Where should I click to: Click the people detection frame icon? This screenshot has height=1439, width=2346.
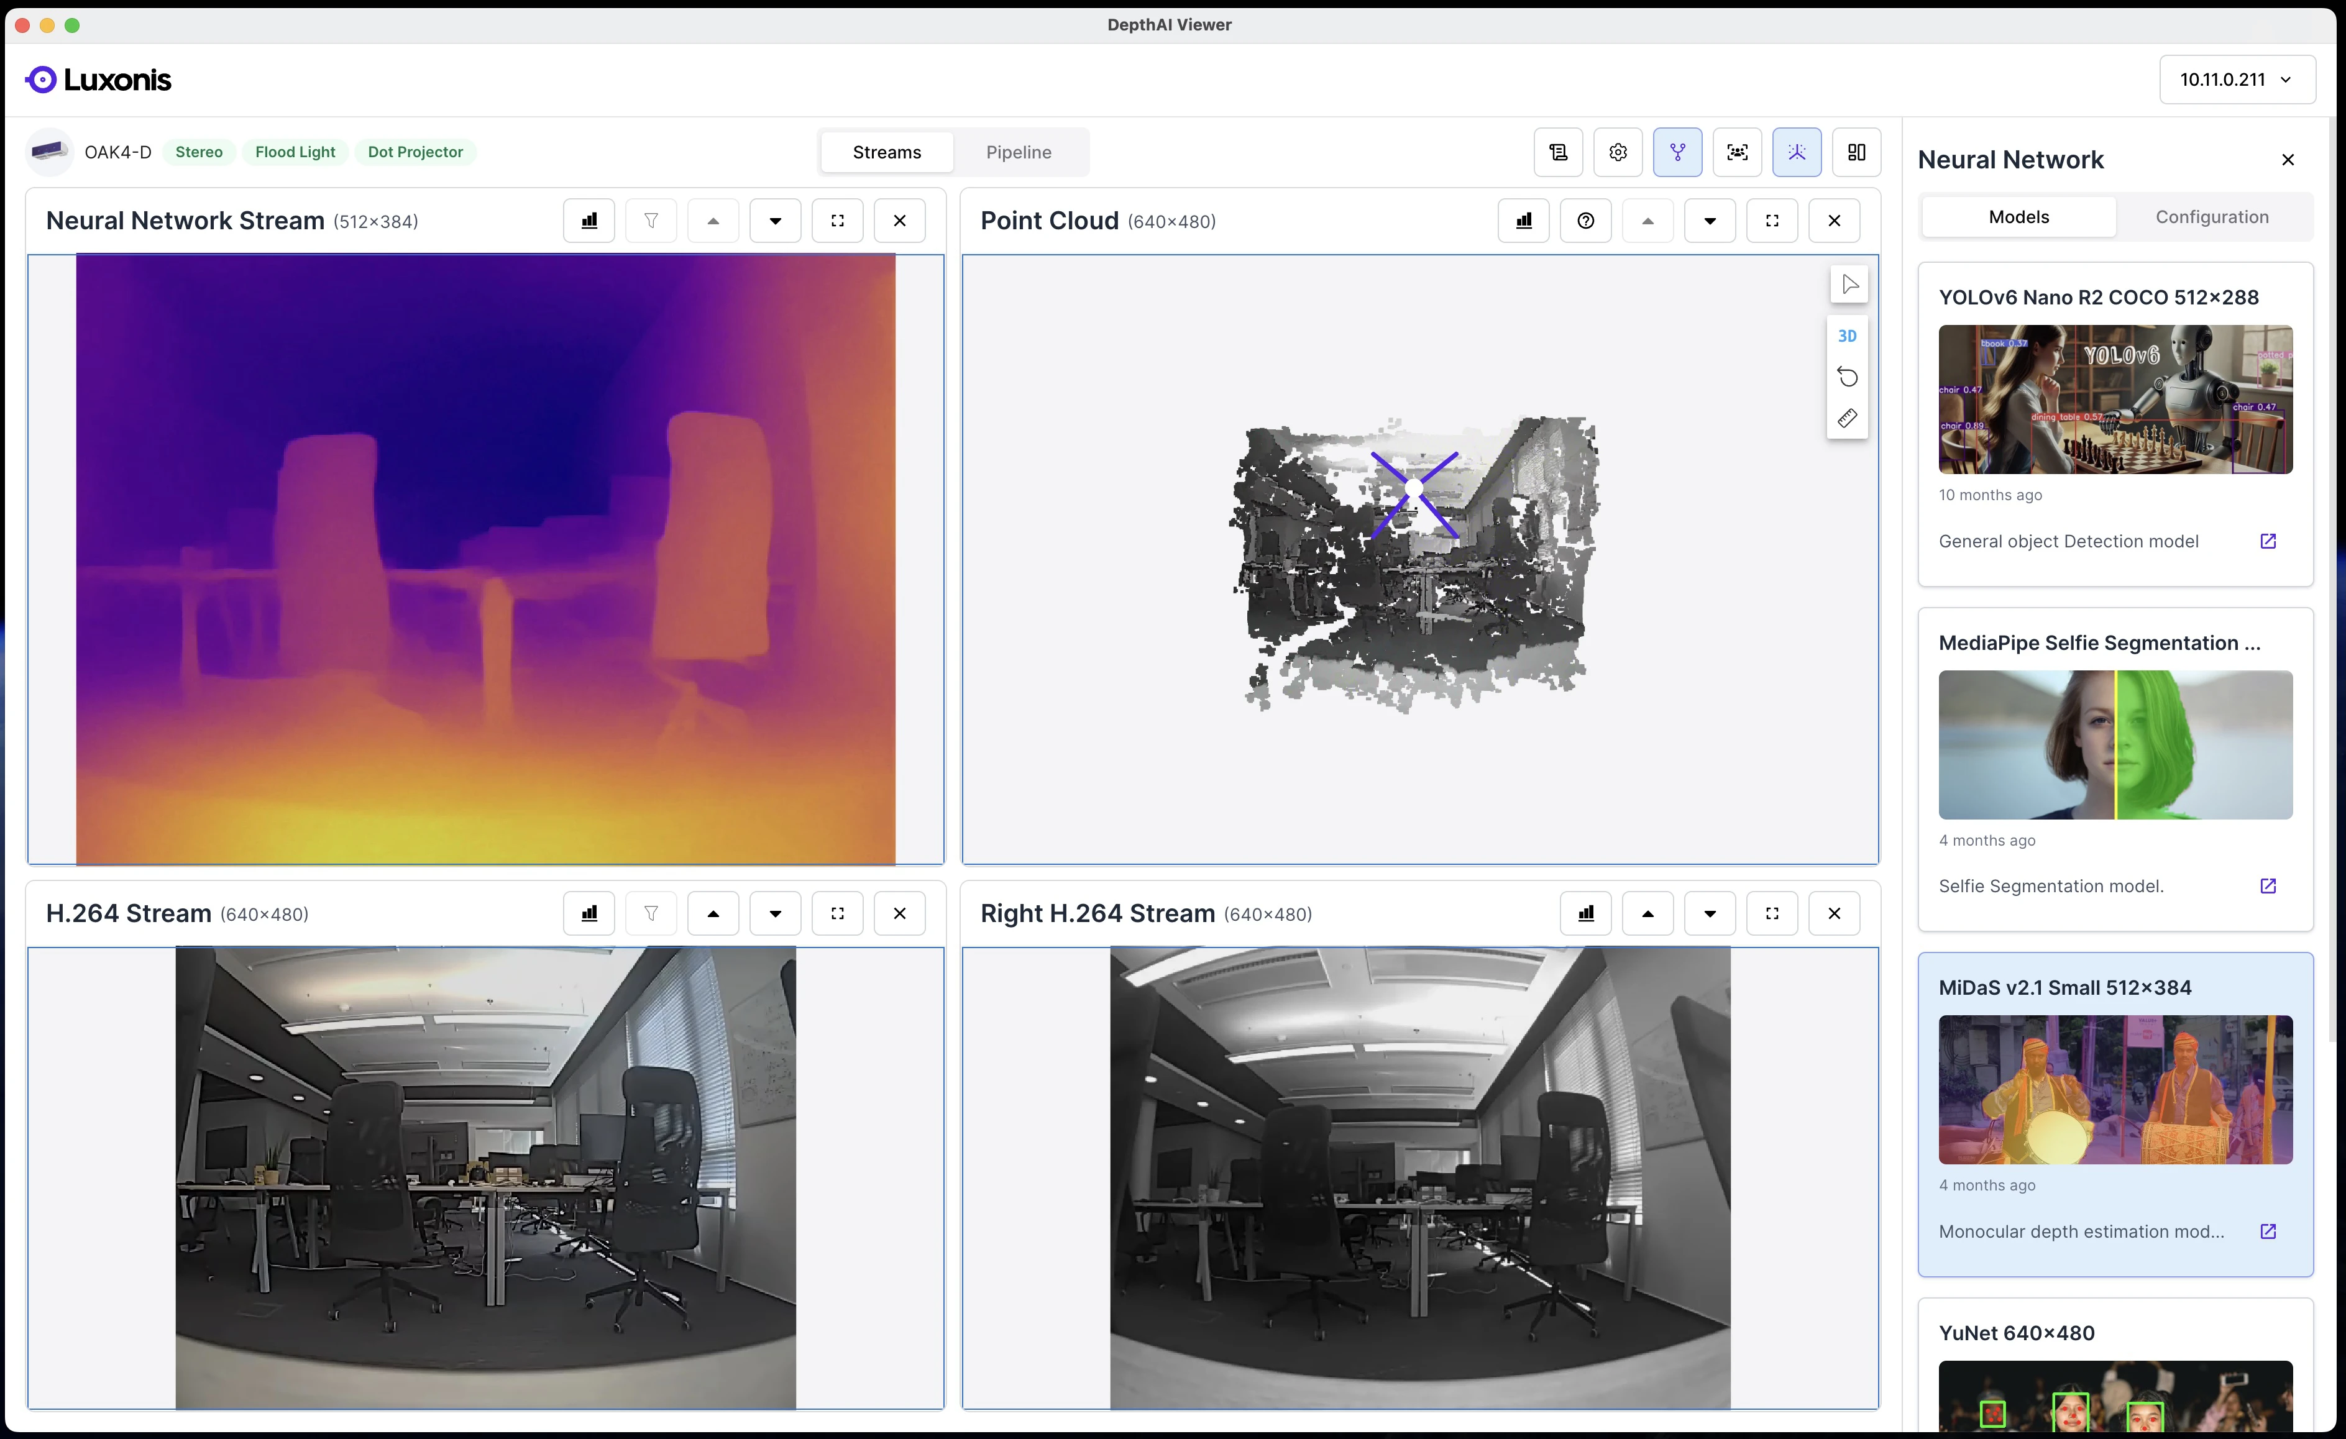point(1736,152)
